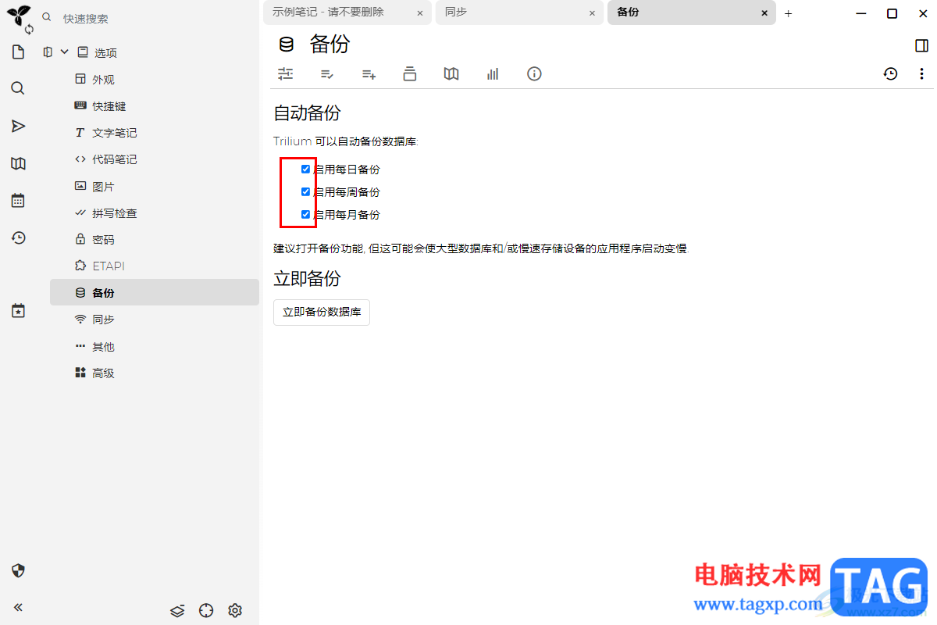Viewport: 937px width, 625px height.
Task: Open 同步 options in the tree
Action: click(x=103, y=320)
